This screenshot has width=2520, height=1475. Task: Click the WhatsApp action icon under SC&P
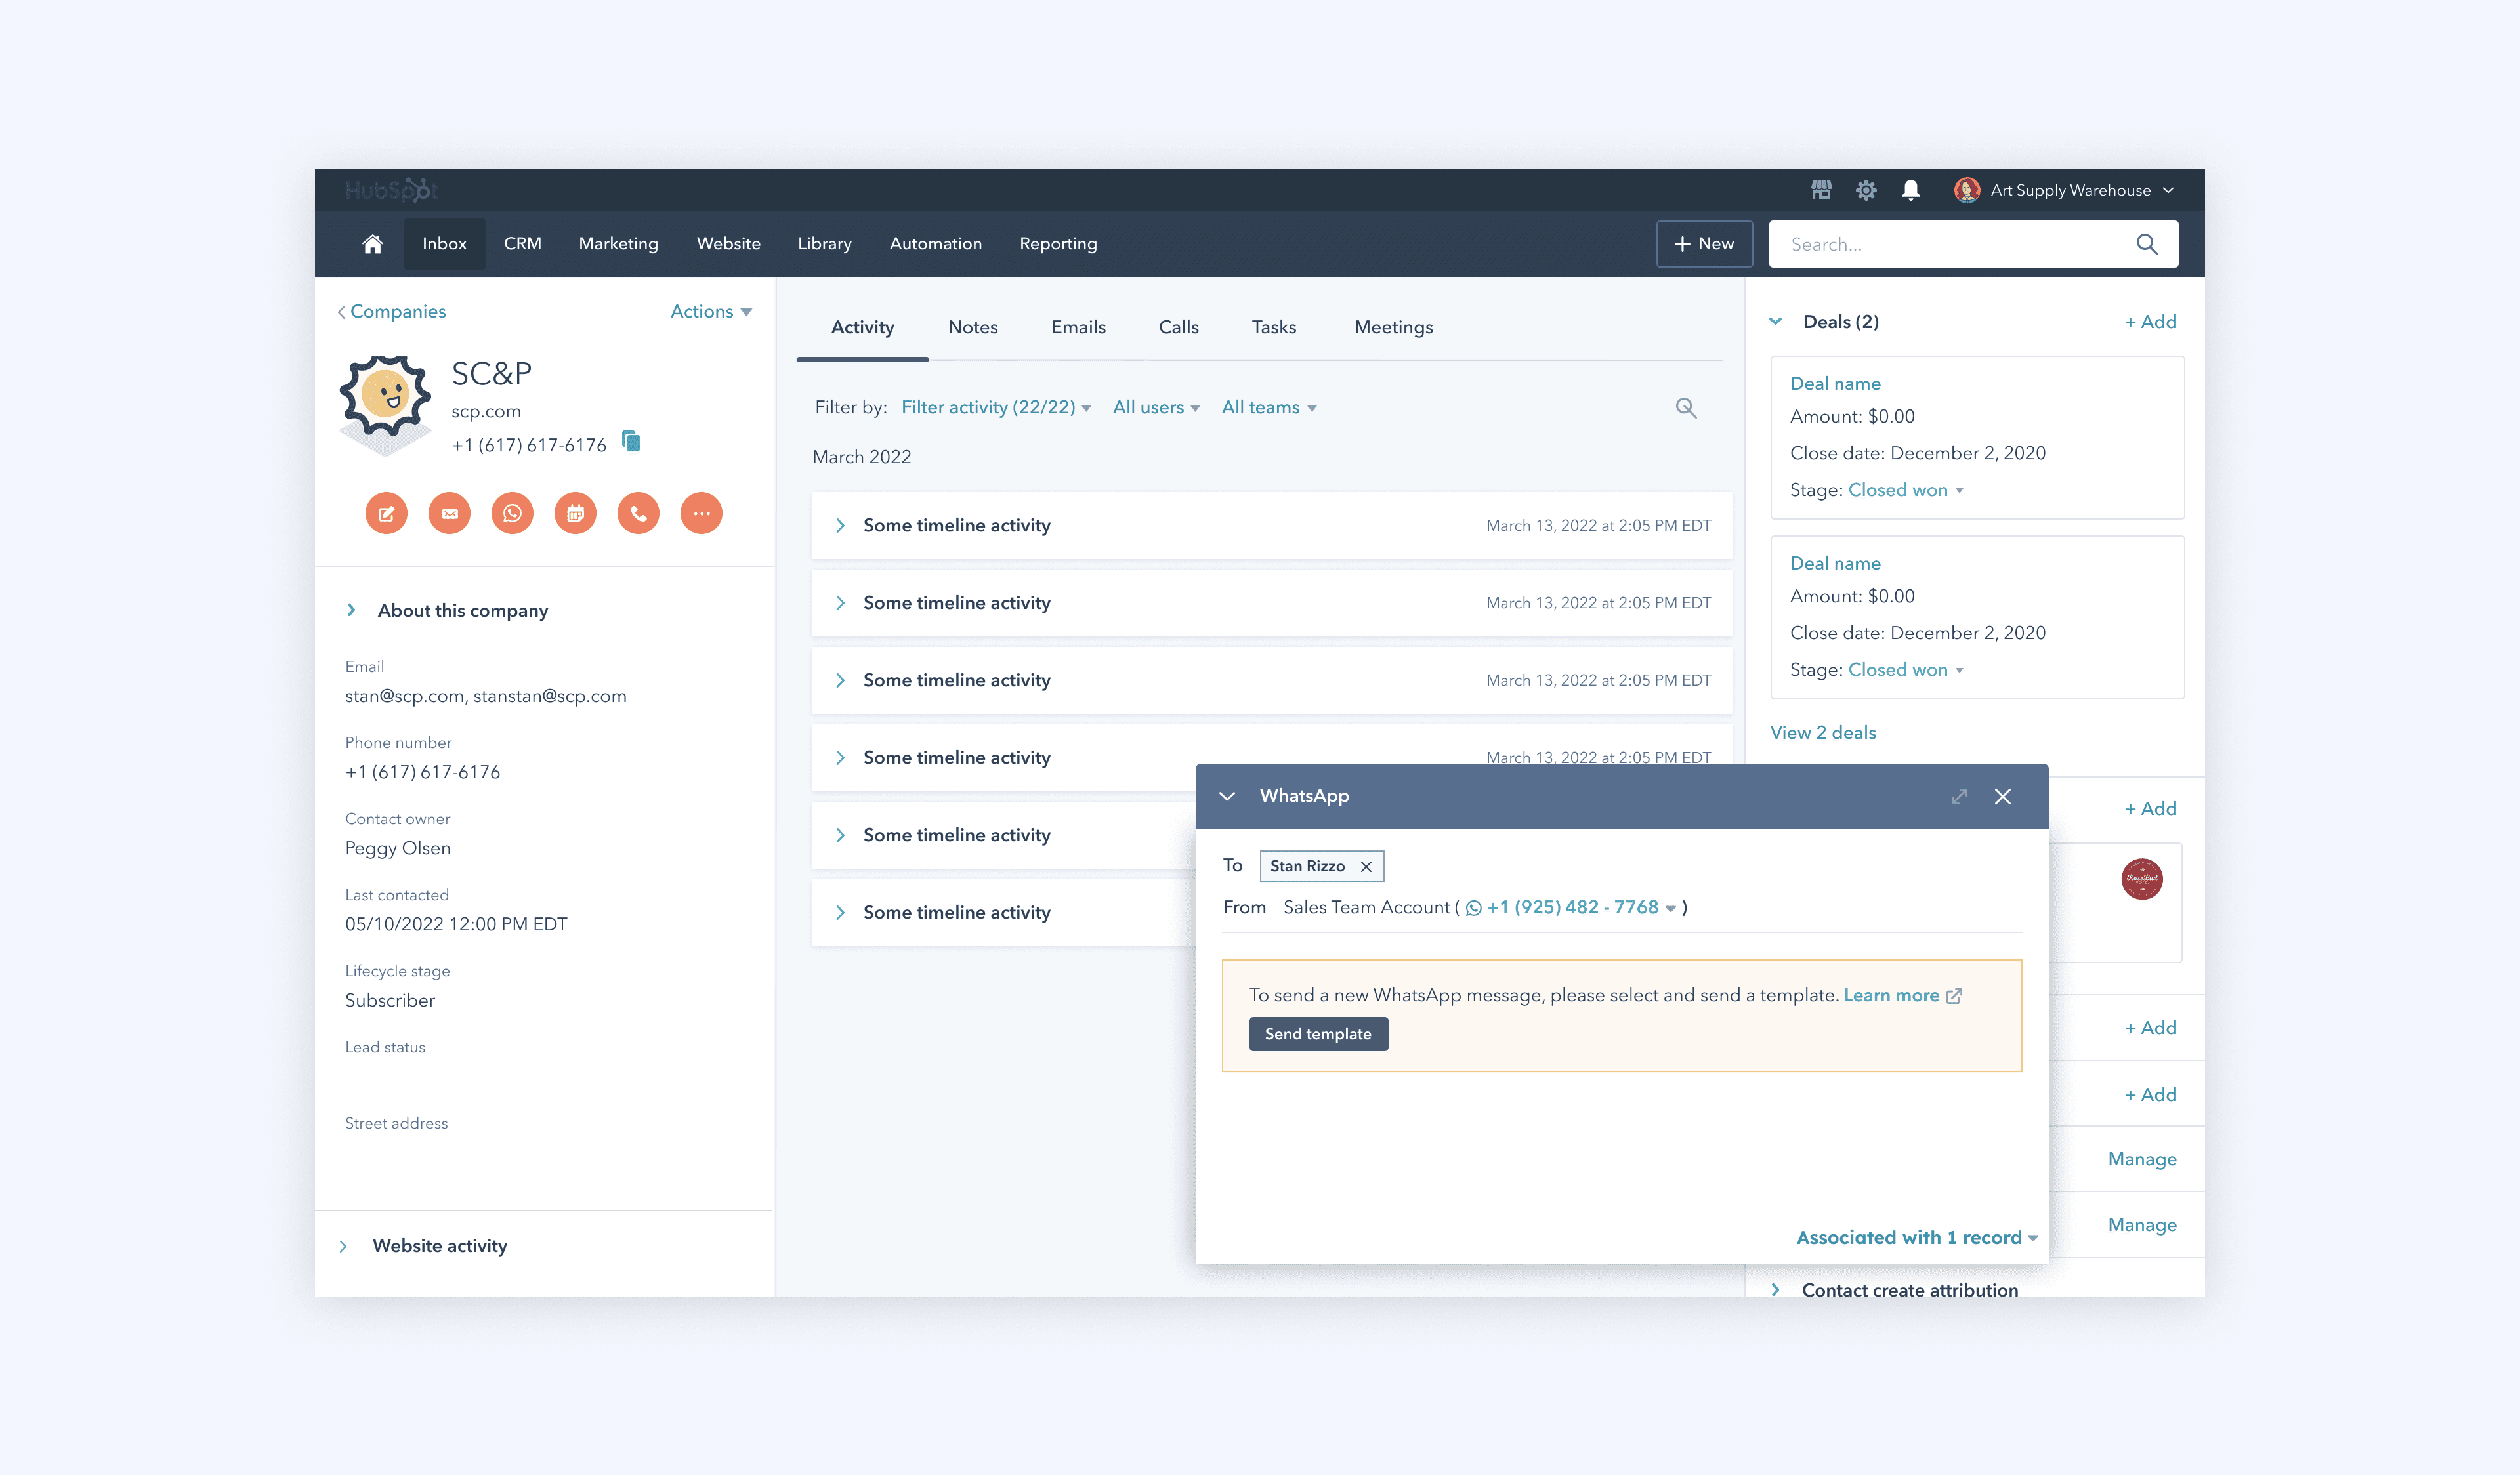512,514
